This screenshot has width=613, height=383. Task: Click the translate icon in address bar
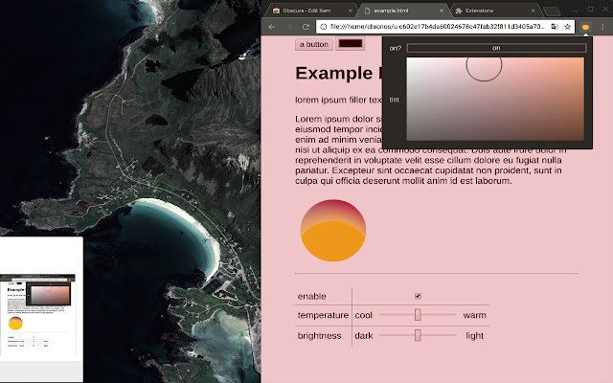[x=555, y=27]
